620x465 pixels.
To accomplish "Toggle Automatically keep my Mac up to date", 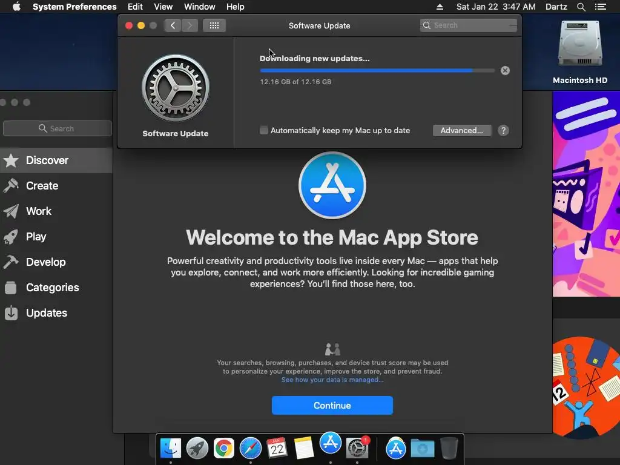I will coord(264,130).
